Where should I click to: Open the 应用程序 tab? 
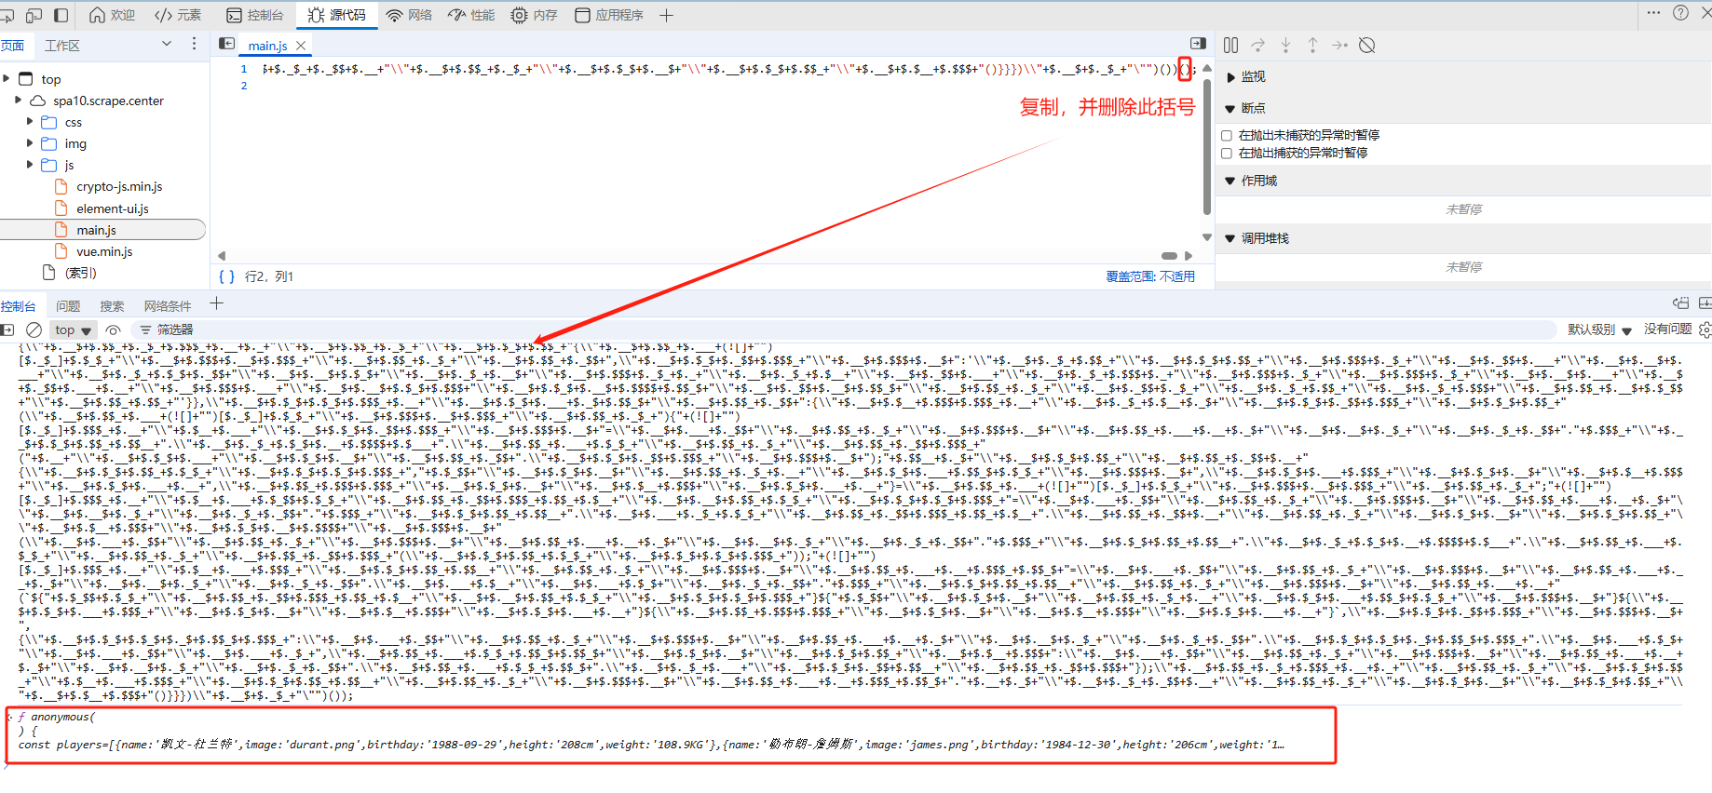609,15
